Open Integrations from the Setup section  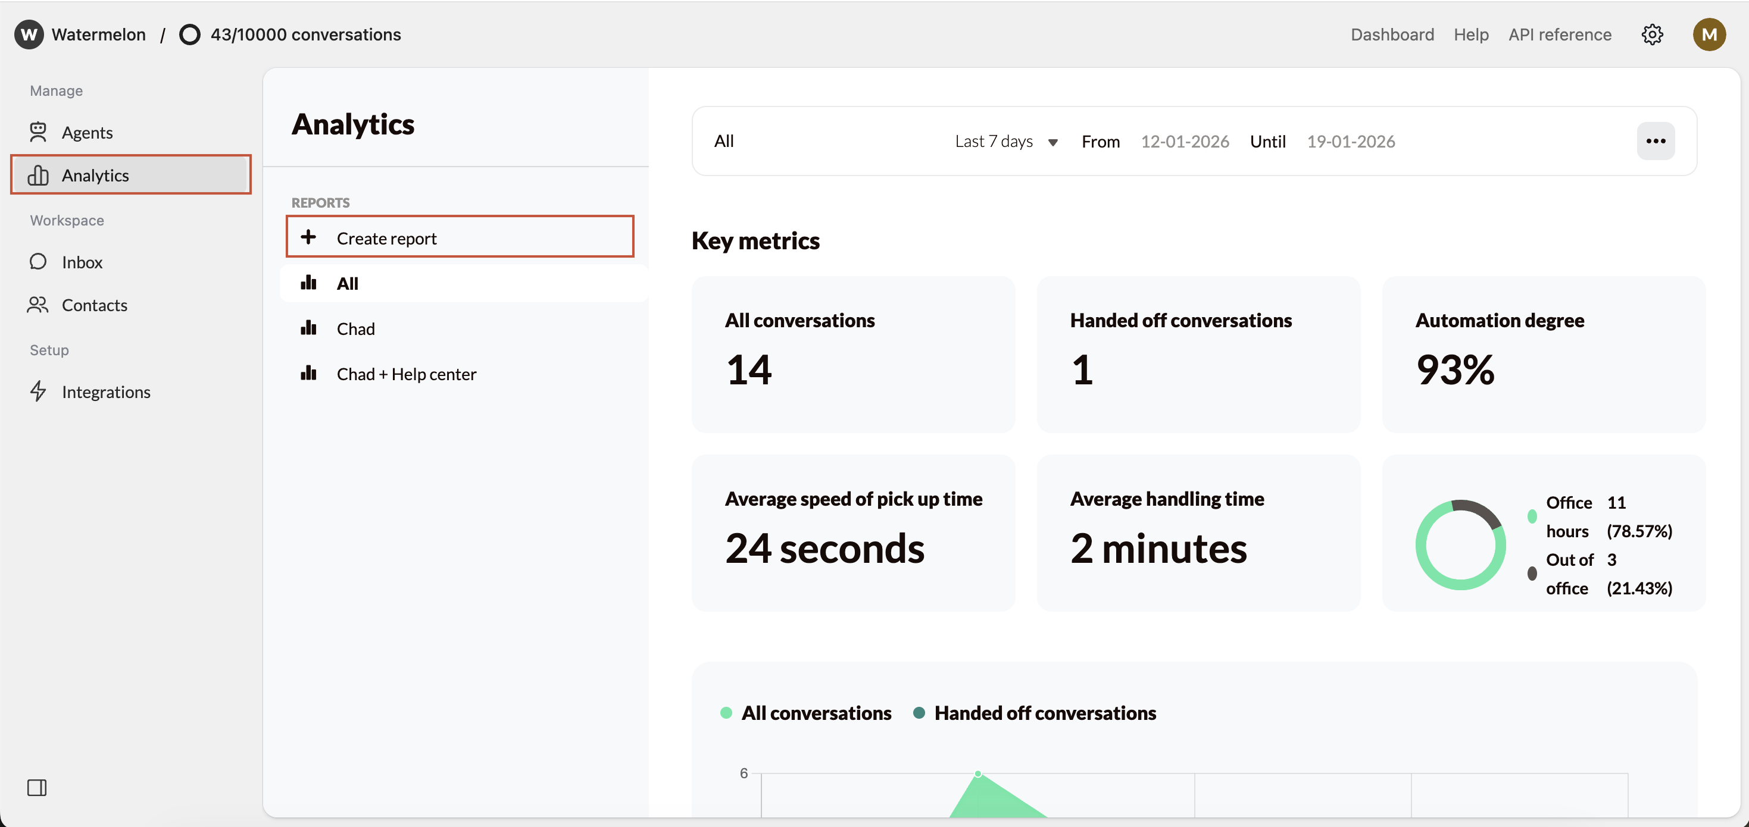[107, 391]
